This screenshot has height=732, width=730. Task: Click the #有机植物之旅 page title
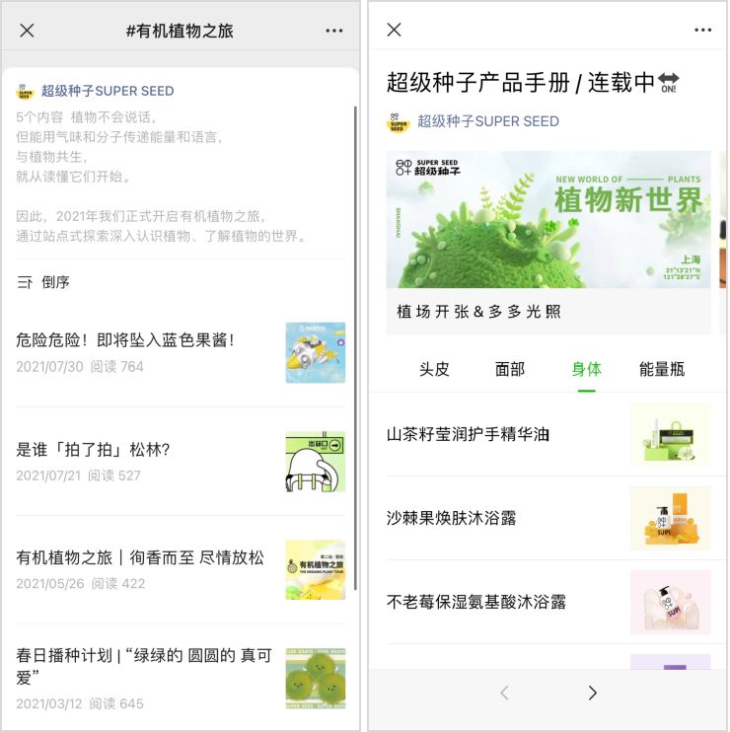tap(180, 31)
